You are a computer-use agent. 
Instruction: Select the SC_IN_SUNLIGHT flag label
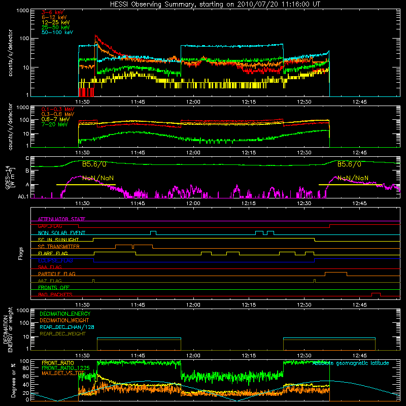(58, 240)
